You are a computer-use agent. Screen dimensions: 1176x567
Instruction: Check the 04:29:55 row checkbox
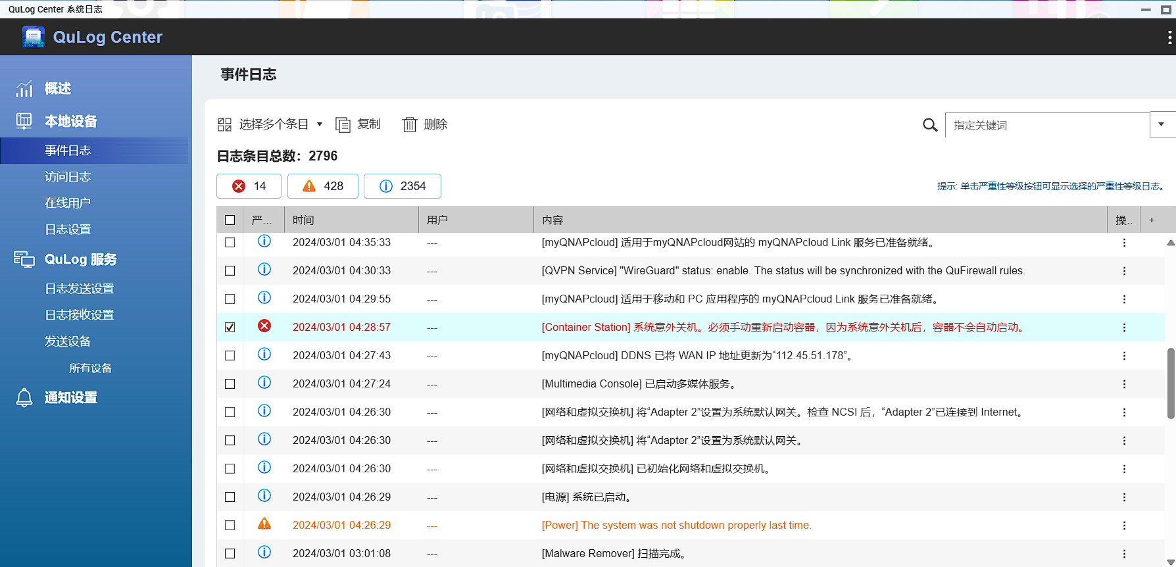[230, 299]
